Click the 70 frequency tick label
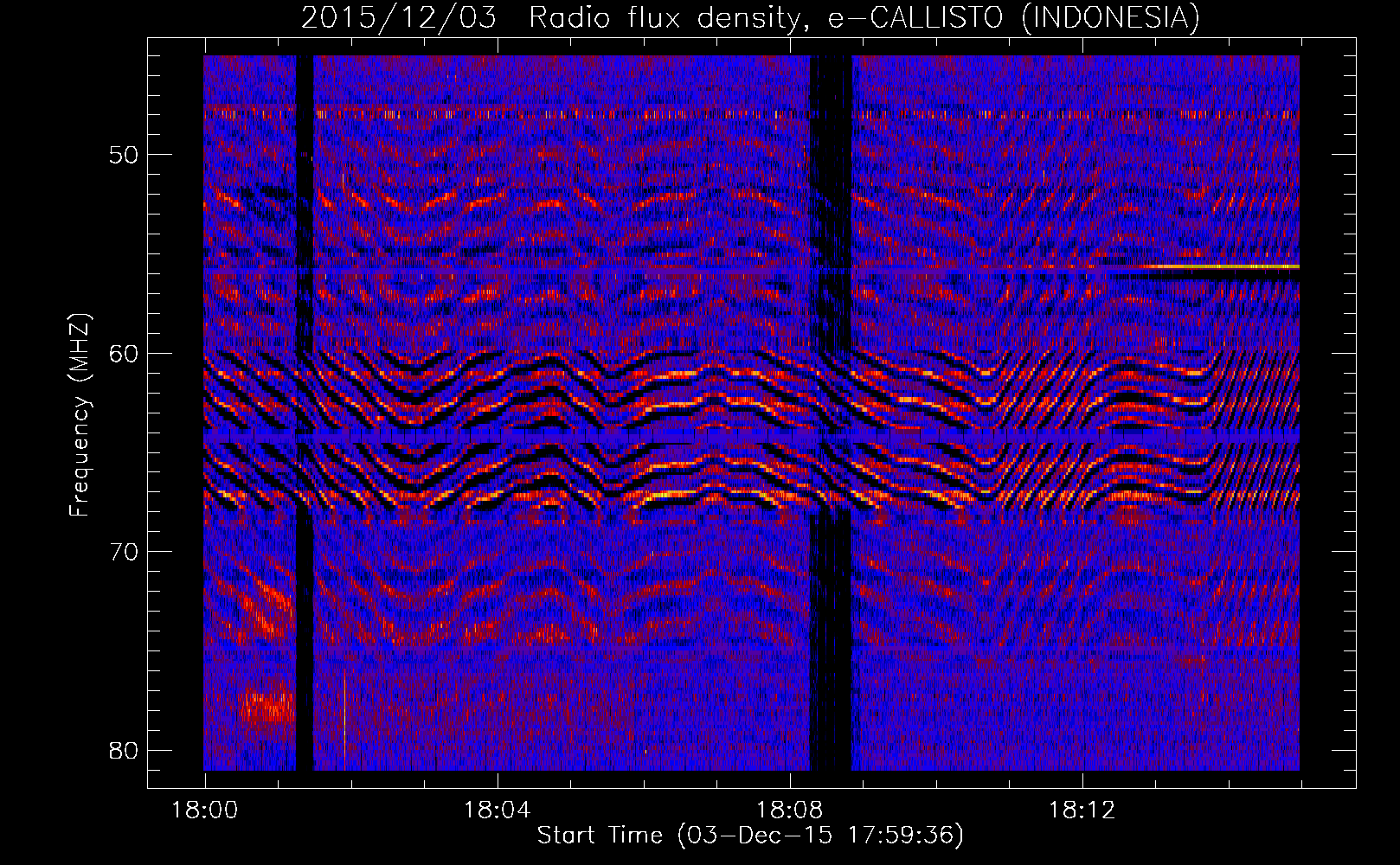 124,552
